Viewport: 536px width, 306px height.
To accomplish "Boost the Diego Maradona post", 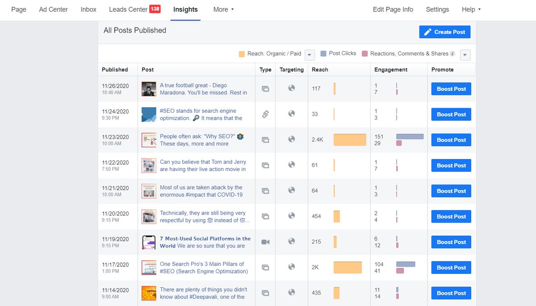I will pos(451,89).
